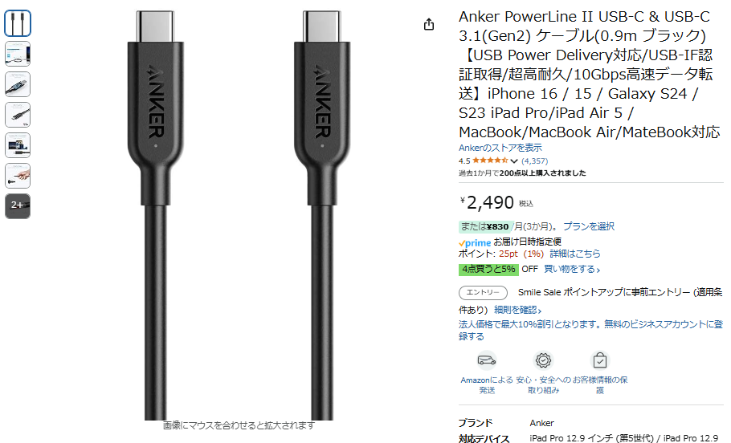
Task: Expand the rating breakdown chevron
Action: [514, 161]
